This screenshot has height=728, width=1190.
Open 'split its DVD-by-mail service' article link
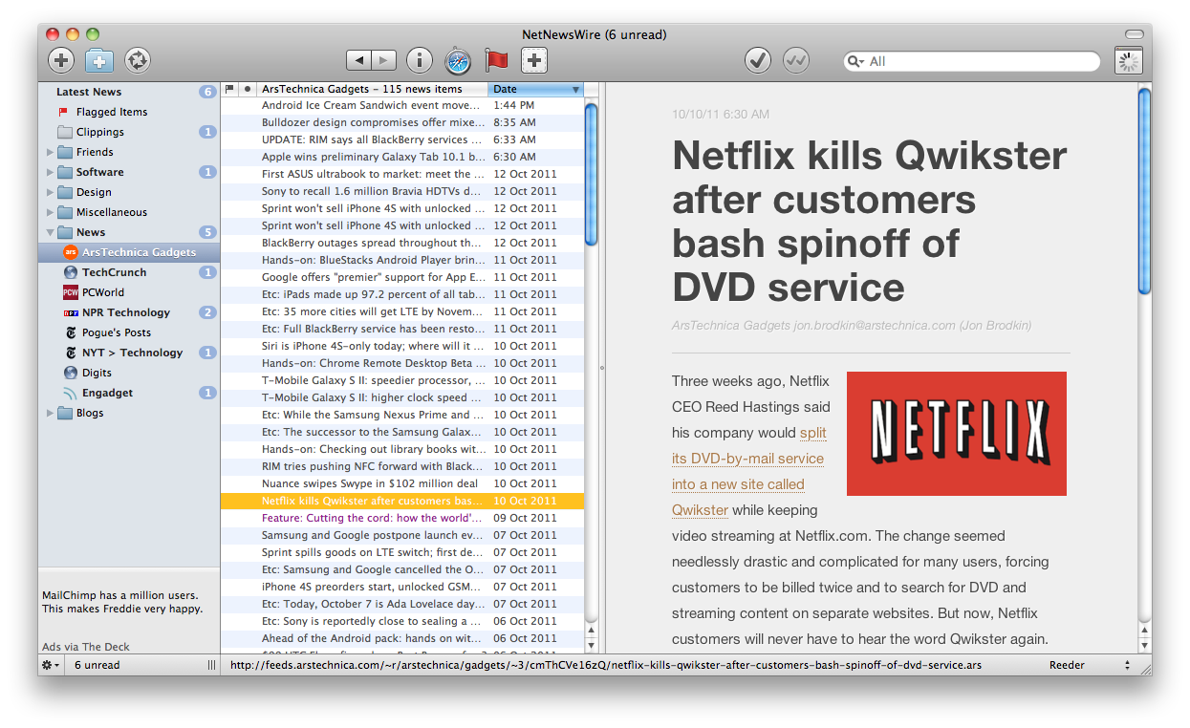click(x=748, y=459)
